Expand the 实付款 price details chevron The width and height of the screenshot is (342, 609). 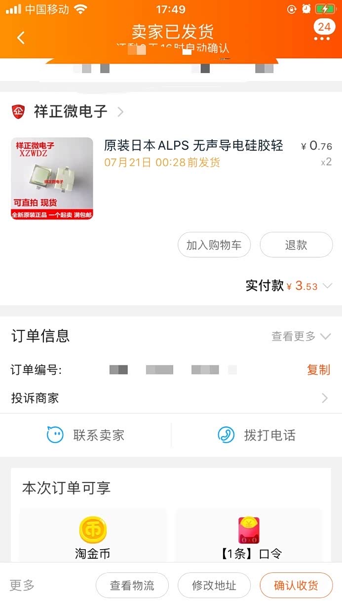pos(327,286)
